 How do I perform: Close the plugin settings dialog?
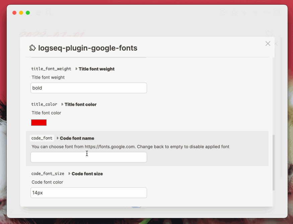pos(268,44)
